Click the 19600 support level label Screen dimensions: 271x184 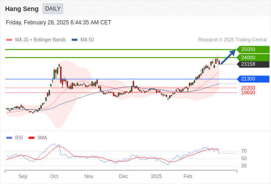pos(248,92)
